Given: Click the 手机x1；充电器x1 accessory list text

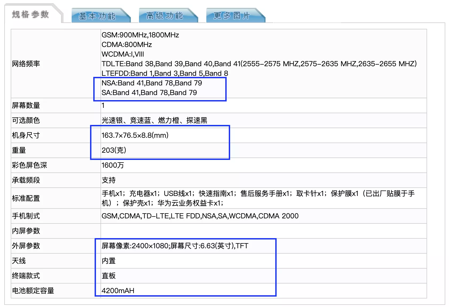Looking at the screenshot, I should (x=258, y=198).
